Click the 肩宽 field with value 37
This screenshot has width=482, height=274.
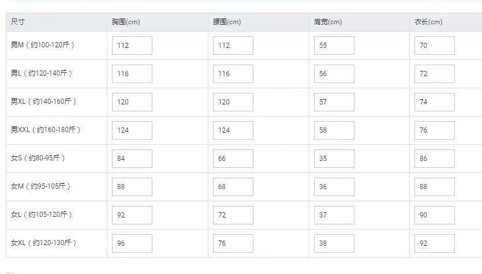334,215
